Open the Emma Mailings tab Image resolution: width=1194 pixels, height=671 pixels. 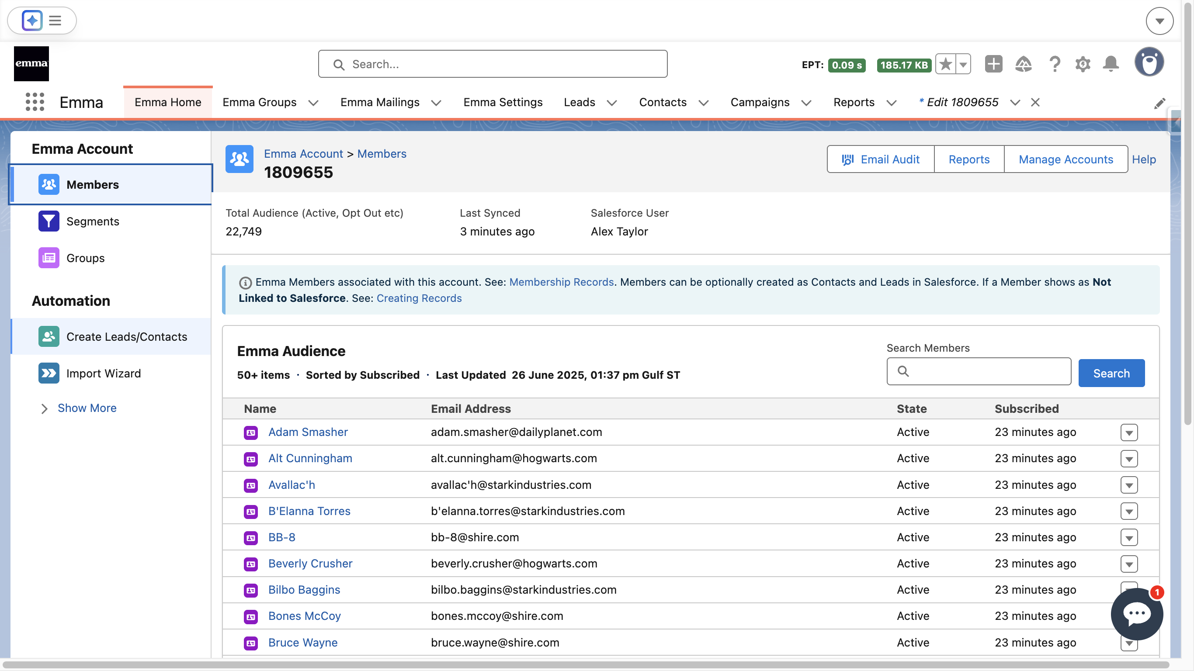pyautogui.click(x=380, y=102)
